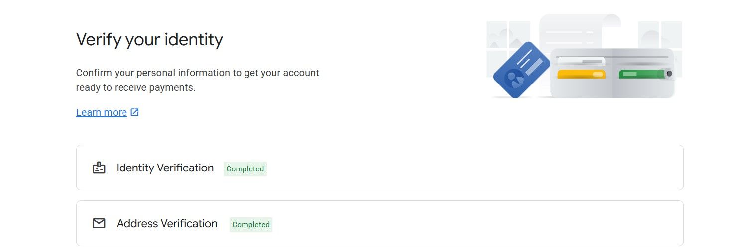Click the green card in the wallet illustration
Screen dimensions: 736x252
coord(641,74)
